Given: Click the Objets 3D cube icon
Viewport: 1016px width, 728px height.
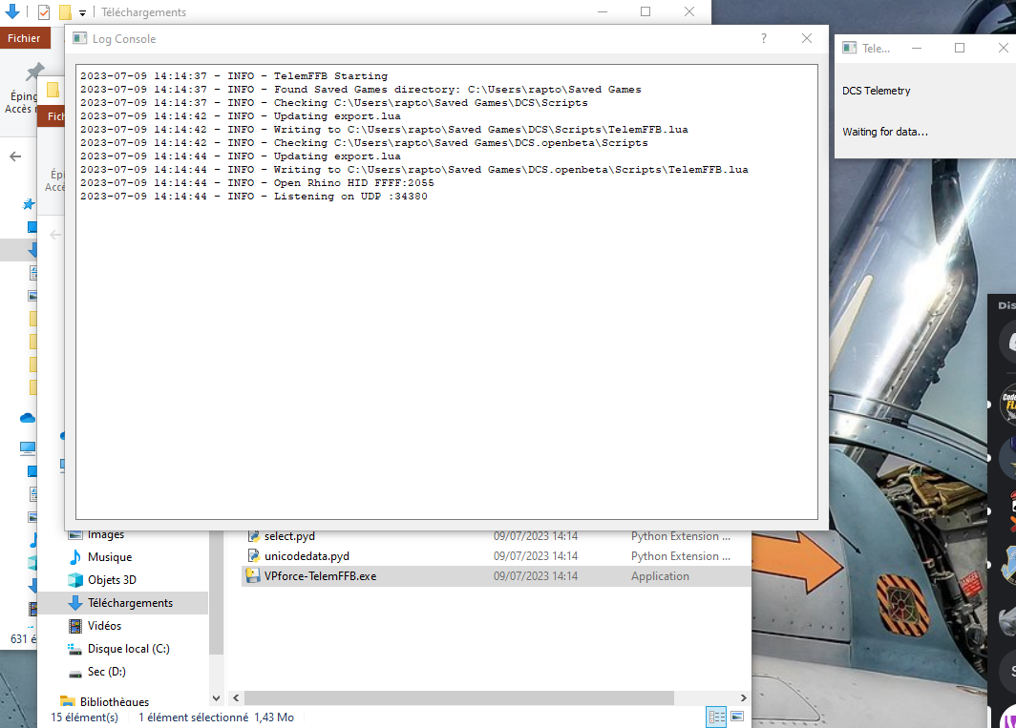Looking at the screenshot, I should click(x=75, y=580).
